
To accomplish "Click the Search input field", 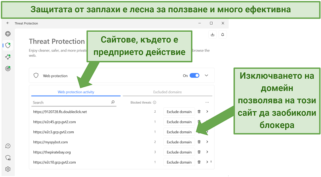I will pos(74,102).
